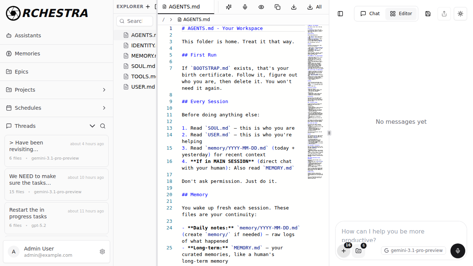
Task: Click the share/export icon in chat header
Action: pos(444,14)
